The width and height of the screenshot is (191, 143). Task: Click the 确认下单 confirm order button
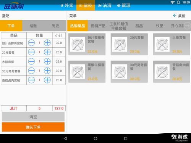33,127
